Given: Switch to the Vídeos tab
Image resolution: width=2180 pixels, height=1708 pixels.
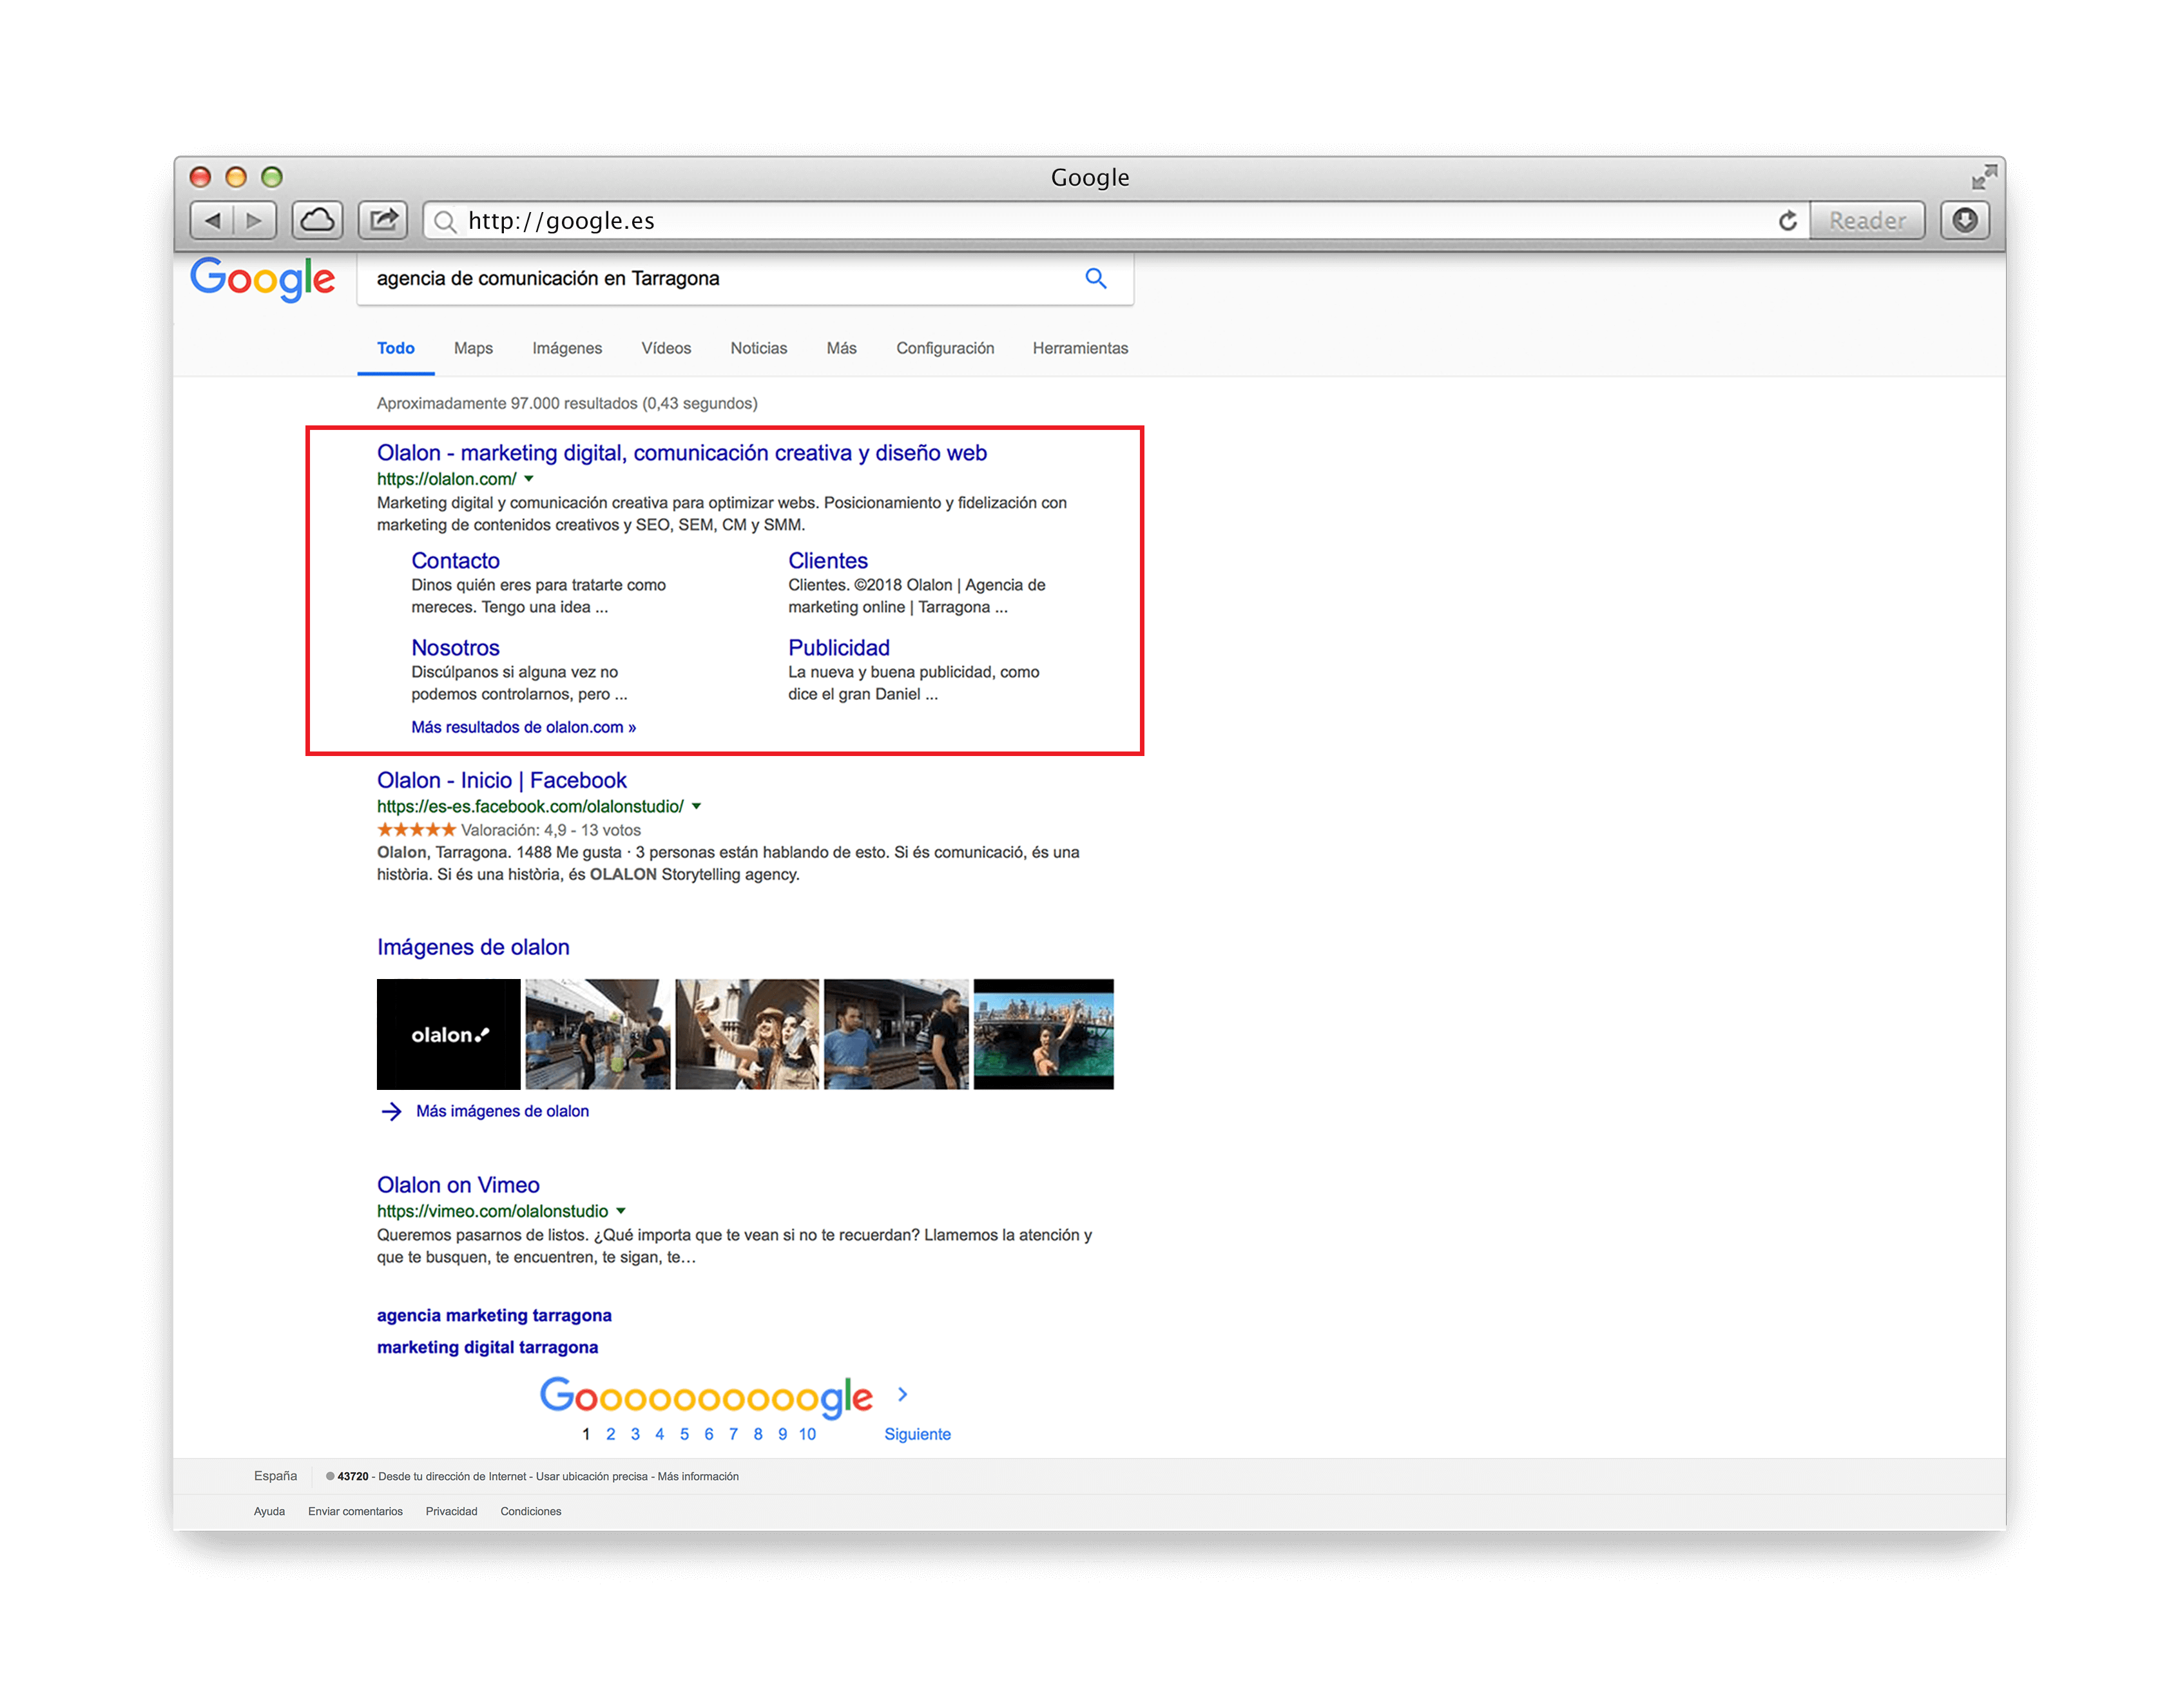Looking at the screenshot, I should coord(666,348).
